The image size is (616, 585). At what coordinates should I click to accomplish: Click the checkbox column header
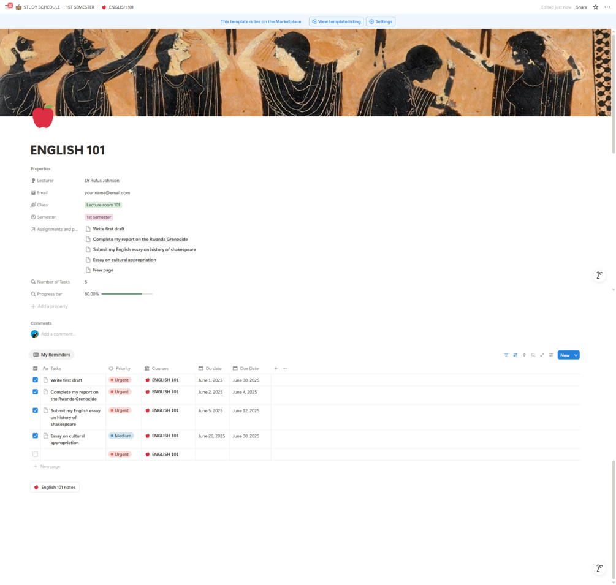click(36, 368)
